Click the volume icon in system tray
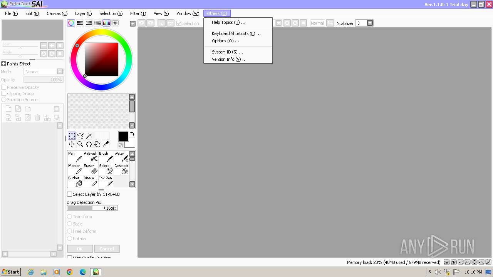This screenshot has width=493, height=277. [438, 272]
